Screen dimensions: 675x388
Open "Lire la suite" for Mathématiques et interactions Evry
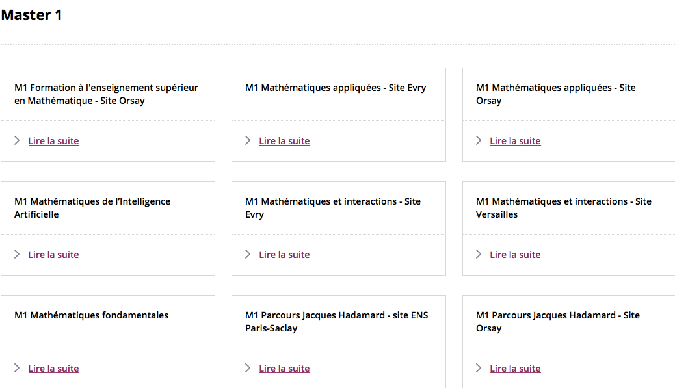pos(284,255)
